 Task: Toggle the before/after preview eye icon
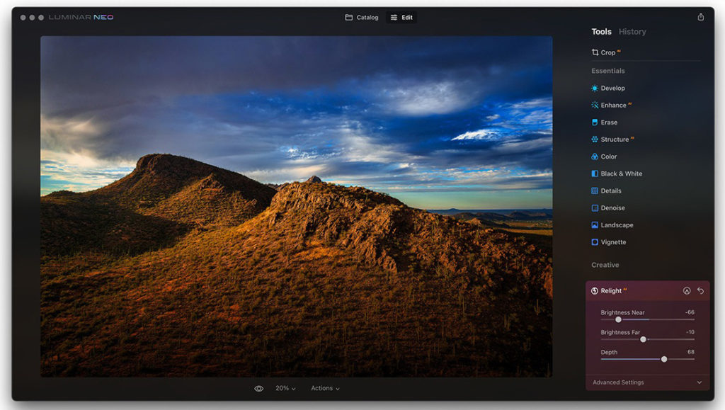pos(258,388)
